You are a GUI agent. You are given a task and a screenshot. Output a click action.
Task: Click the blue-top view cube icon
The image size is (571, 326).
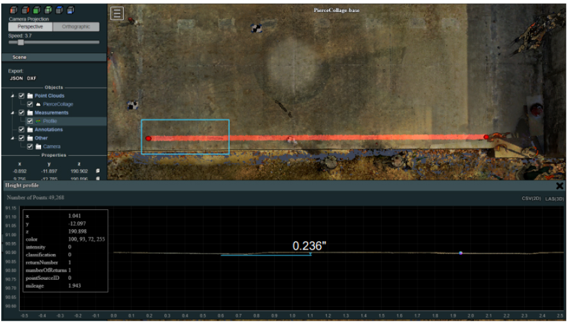tap(60, 10)
